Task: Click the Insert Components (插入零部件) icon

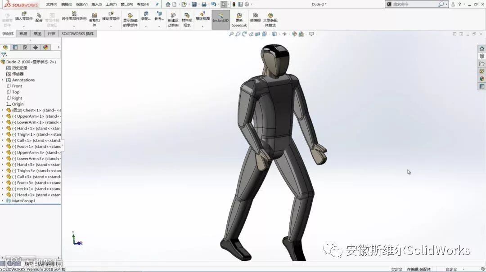Action: click(x=24, y=14)
